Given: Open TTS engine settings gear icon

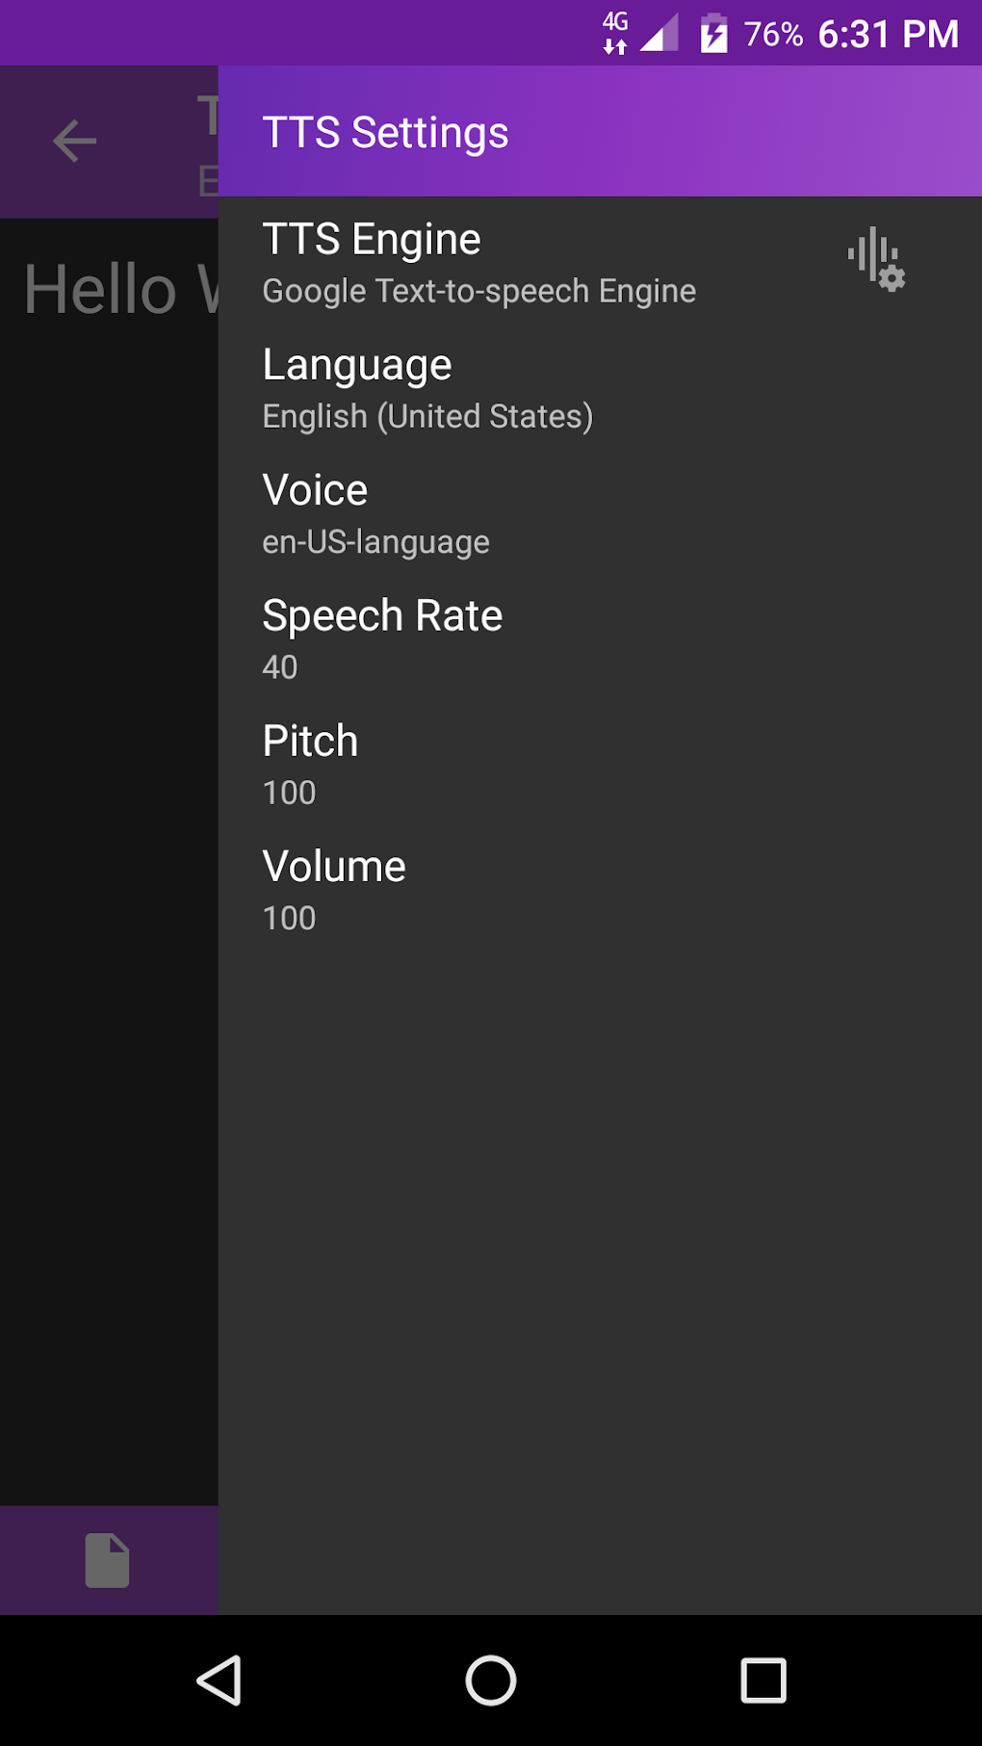Looking at the screenshot, I should click(876, 259).
